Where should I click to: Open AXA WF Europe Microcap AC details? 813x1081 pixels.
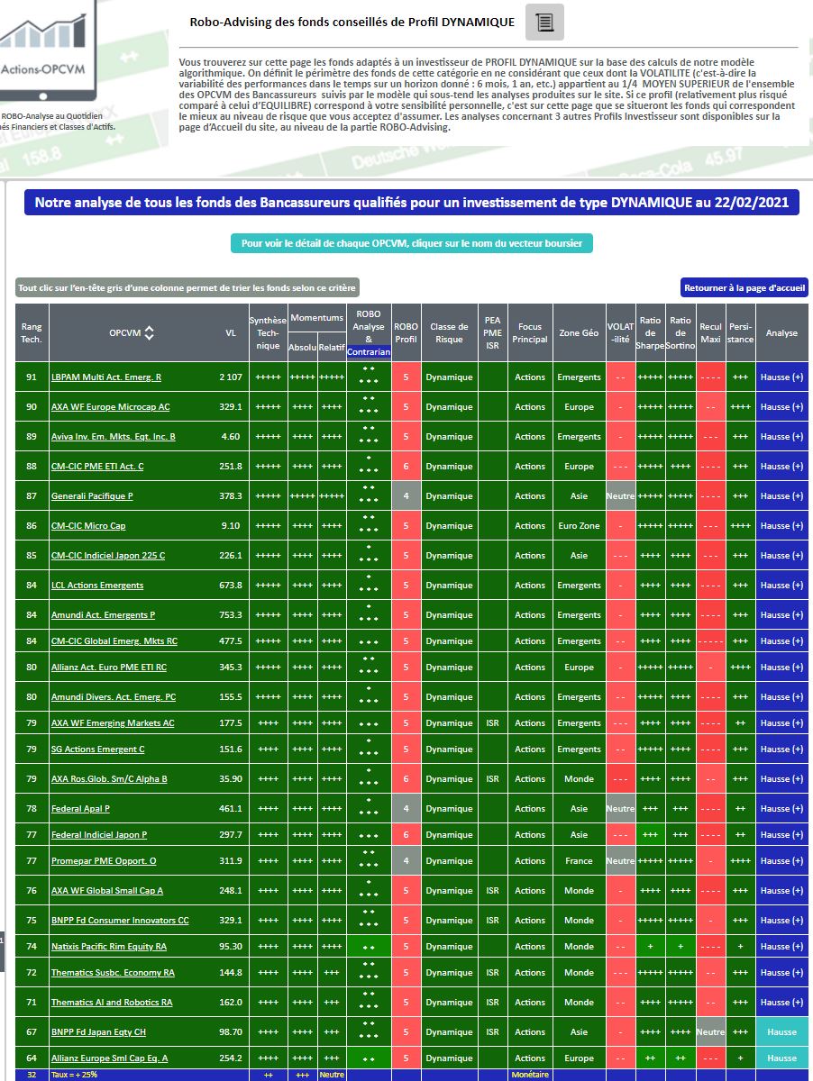110,407
